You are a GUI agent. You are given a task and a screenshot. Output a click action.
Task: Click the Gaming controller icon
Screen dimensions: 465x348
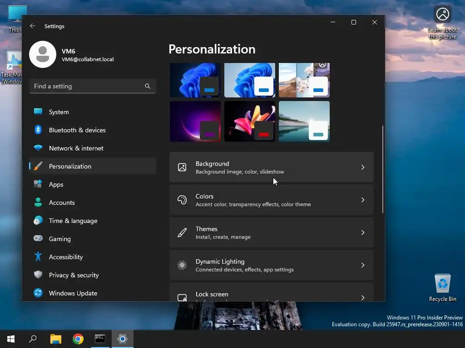(38, 238)
